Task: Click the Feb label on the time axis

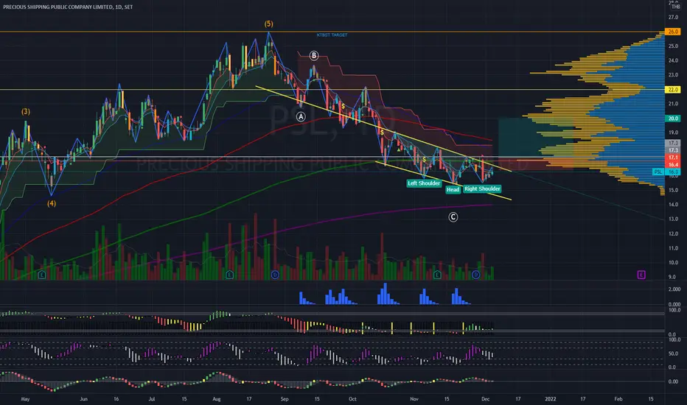Action: [618, 399]
